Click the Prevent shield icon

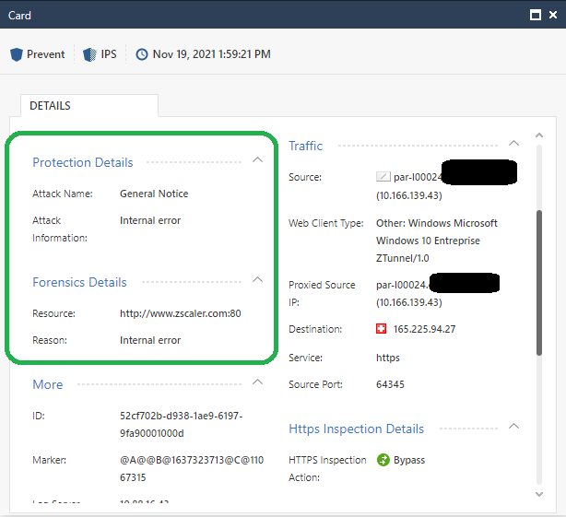point(16,54)
